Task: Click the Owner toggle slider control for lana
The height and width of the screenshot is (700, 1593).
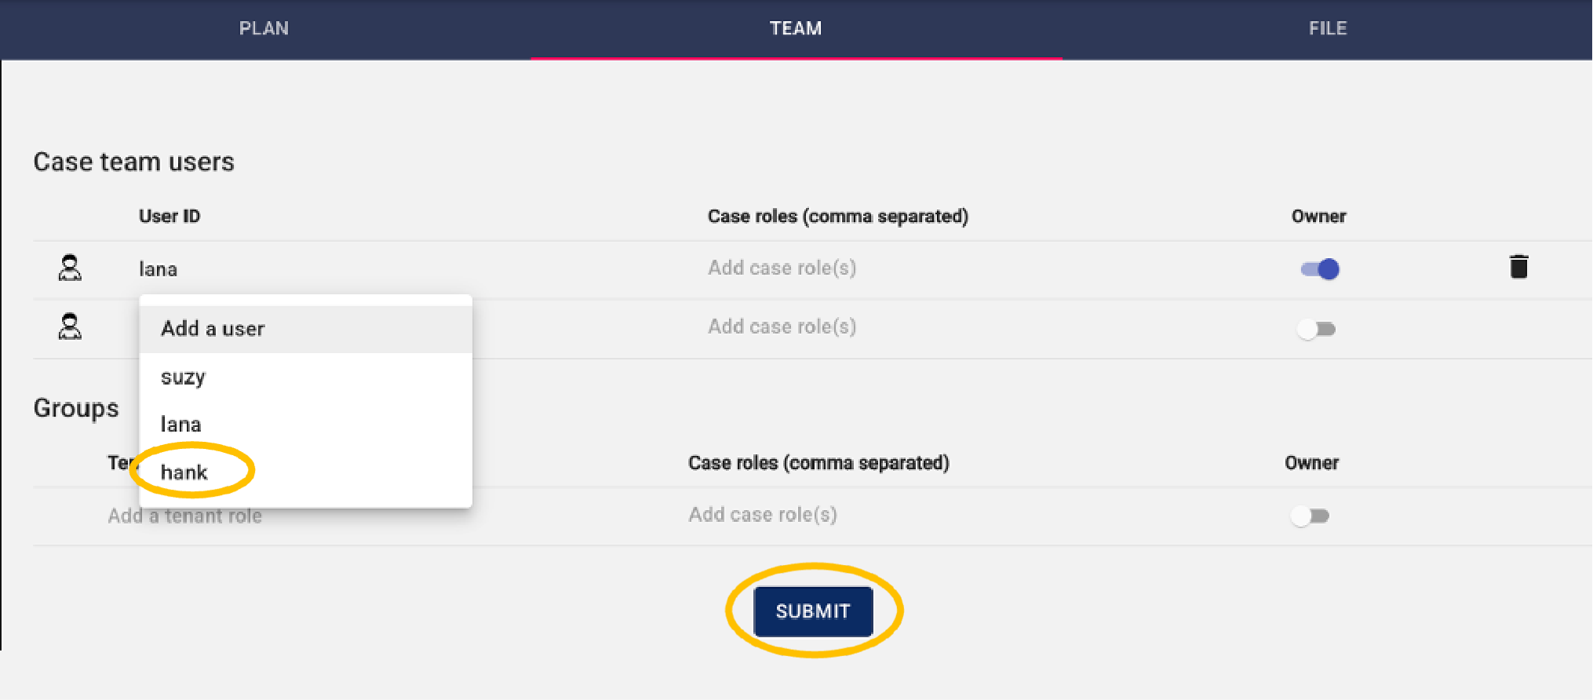Action: pos(1318,269)
